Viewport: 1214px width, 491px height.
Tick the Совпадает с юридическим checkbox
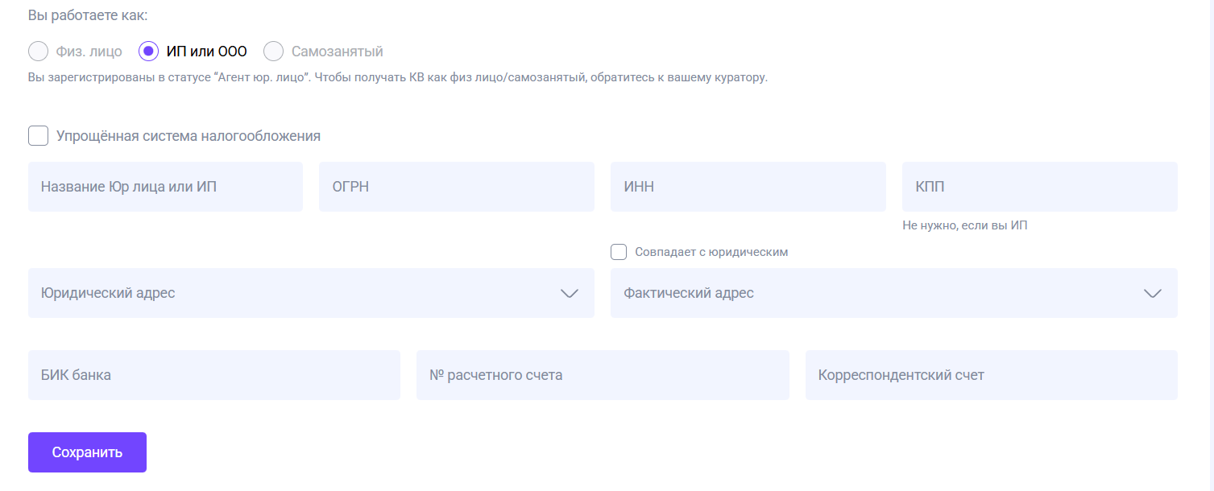coord(619,252)
